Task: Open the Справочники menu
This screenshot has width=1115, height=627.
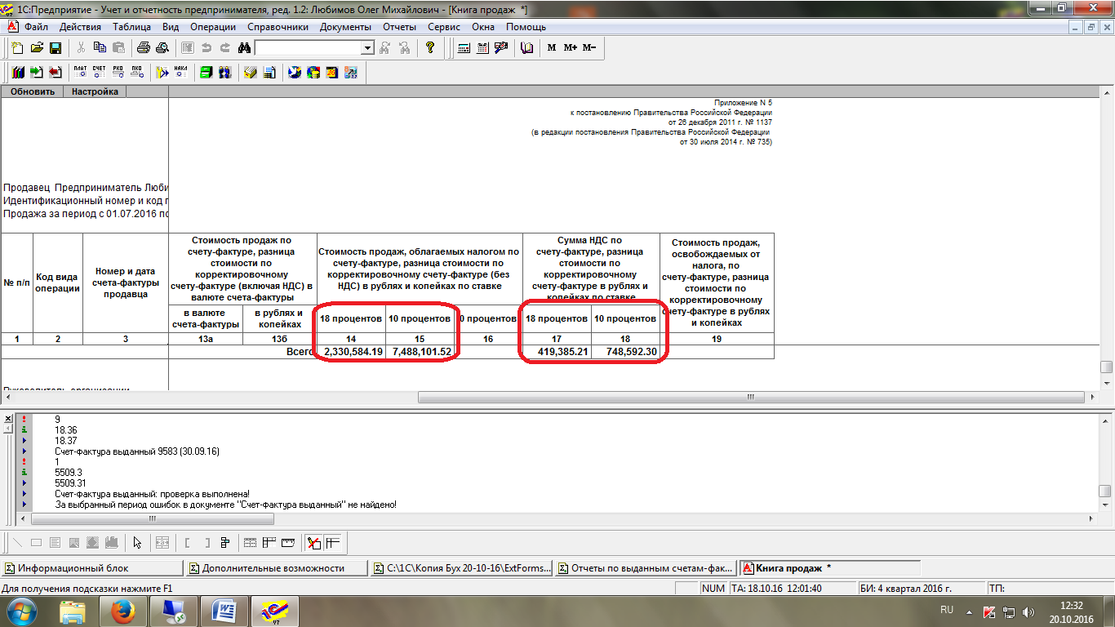Action: [x=278, y=27]
